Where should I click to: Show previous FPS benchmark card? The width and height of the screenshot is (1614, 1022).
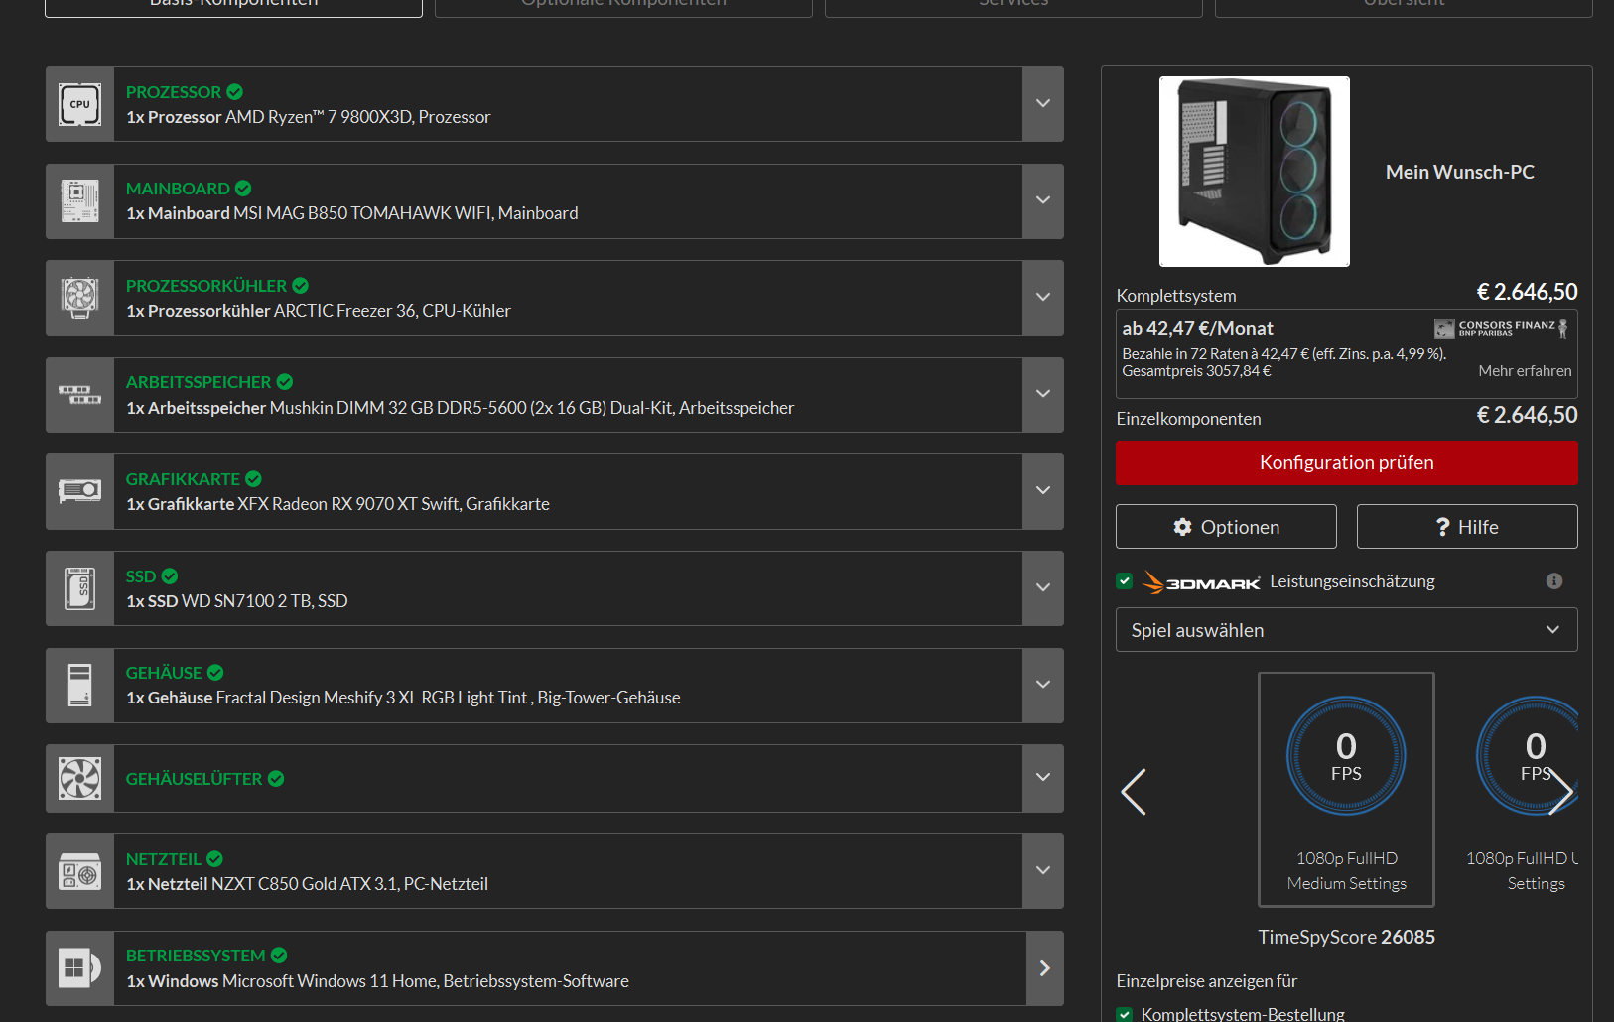[1134, 792]
